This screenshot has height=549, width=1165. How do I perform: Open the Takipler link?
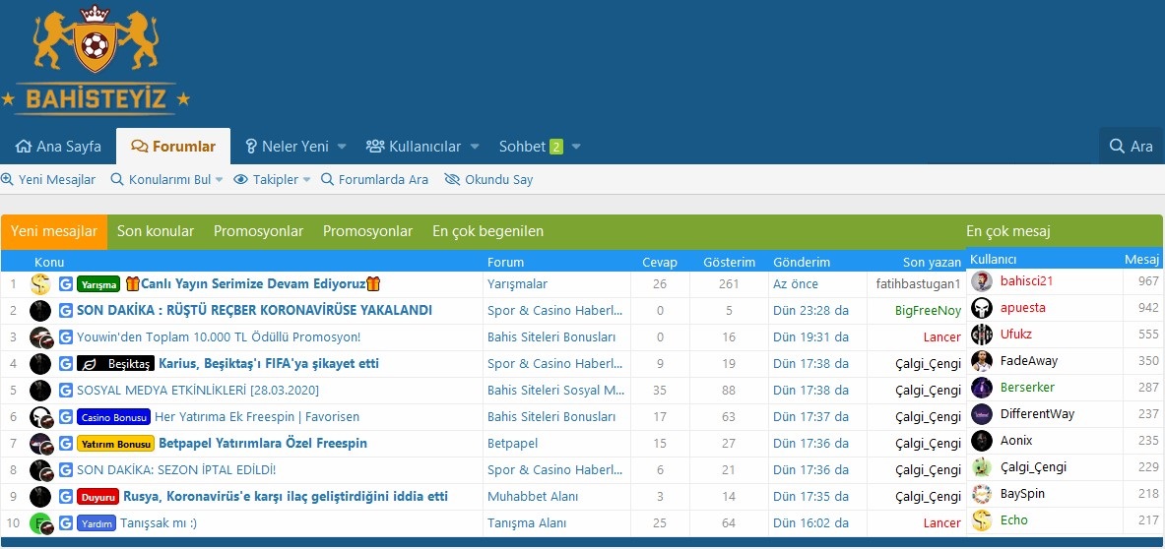point(266,179)
